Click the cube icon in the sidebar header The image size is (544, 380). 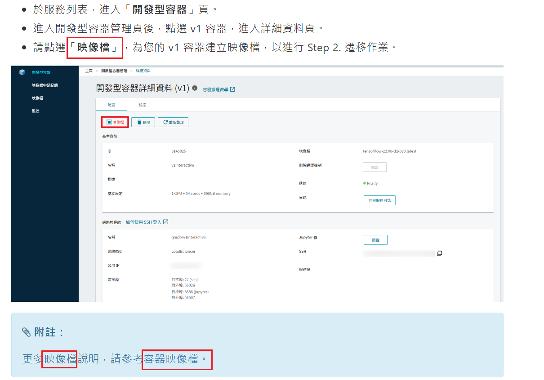pos(22,71)
